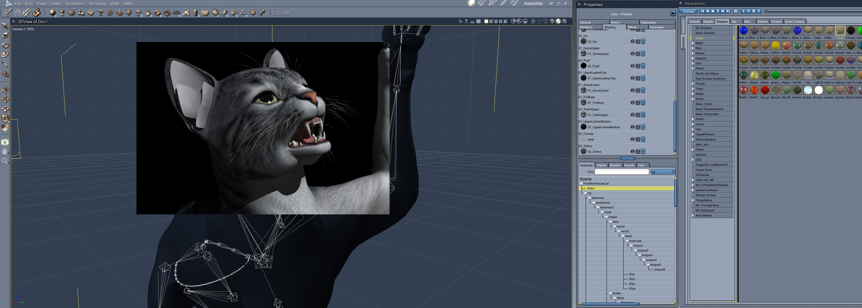Insert a vertex object (wireframe sphere icon)
This screenshot has width=862, height=308.
point(71,13)
